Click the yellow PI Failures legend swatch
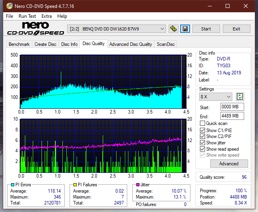This screenshot has height=212, width=258. coord(75,185)
